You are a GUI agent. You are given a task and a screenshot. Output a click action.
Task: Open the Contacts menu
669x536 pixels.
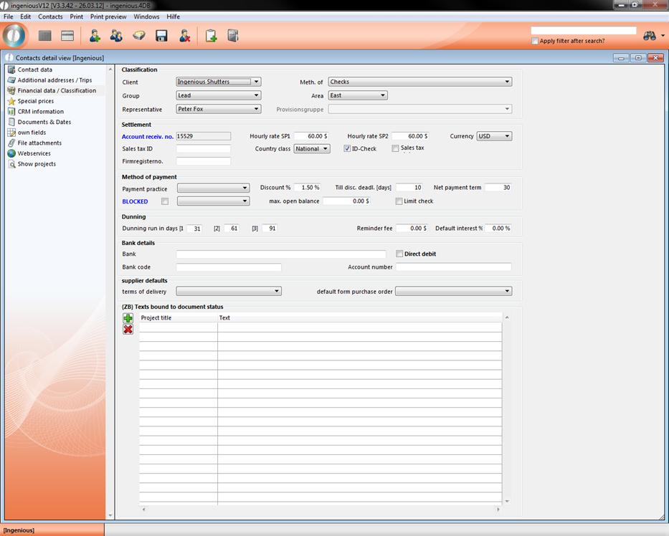click(50, 16)
